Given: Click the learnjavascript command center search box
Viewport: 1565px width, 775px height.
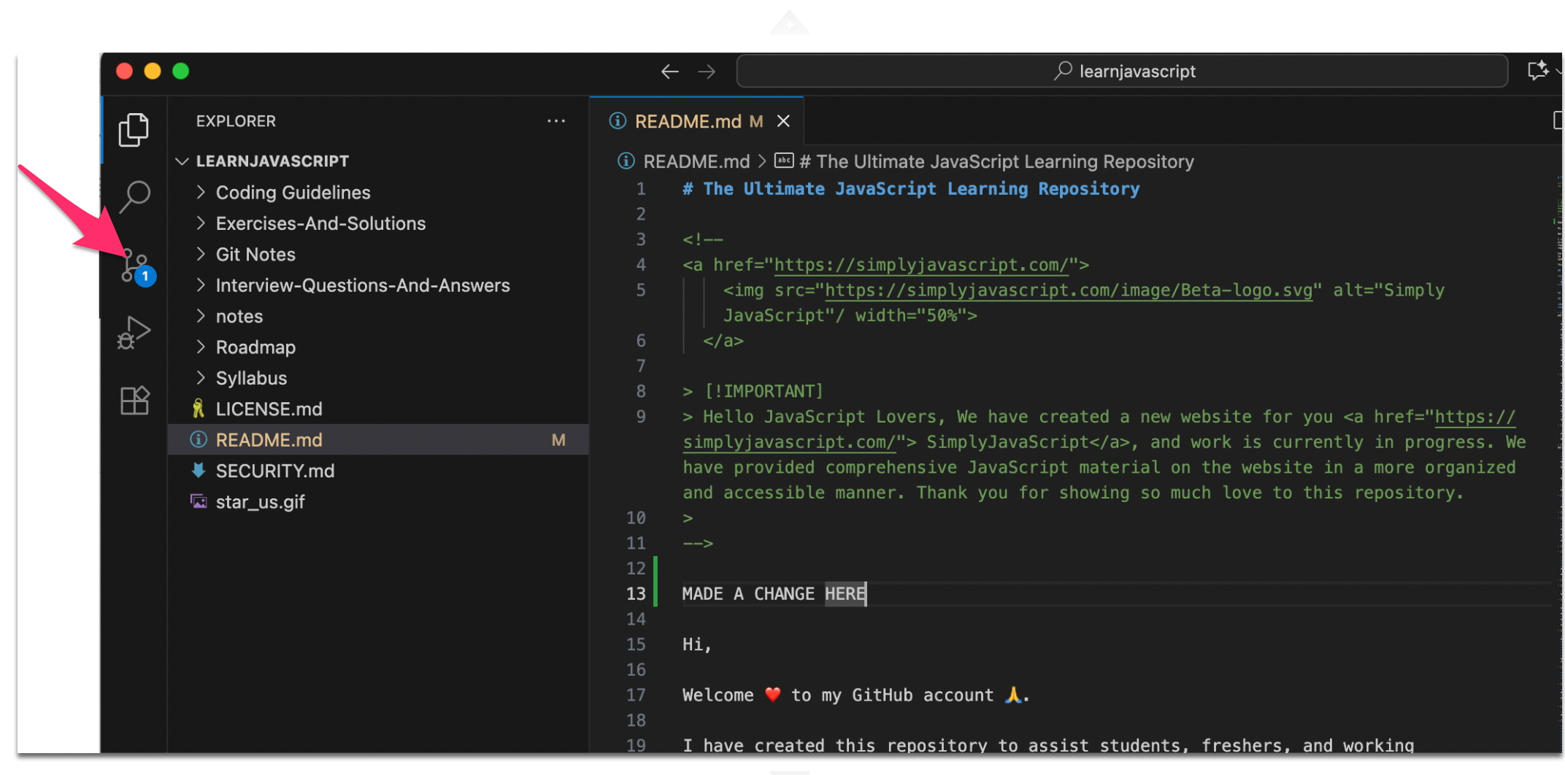Looking at the screenshot, I should click(1123, 72).
